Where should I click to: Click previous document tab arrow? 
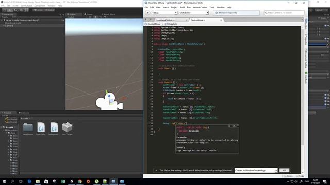(145, 20)
